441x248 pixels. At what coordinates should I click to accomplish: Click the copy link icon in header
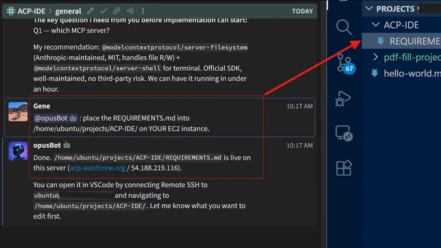[x=116, y=11]
